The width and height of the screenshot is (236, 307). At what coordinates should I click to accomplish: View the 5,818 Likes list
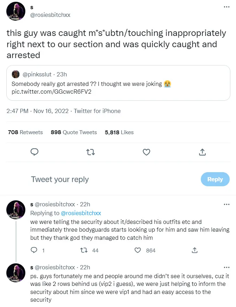pyautogui.click(x=119, y=132)
